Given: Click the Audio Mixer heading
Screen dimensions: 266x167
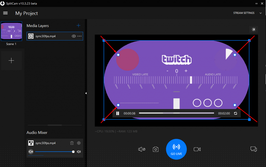Looking at the screenshot, I should [x=37, y=132].
